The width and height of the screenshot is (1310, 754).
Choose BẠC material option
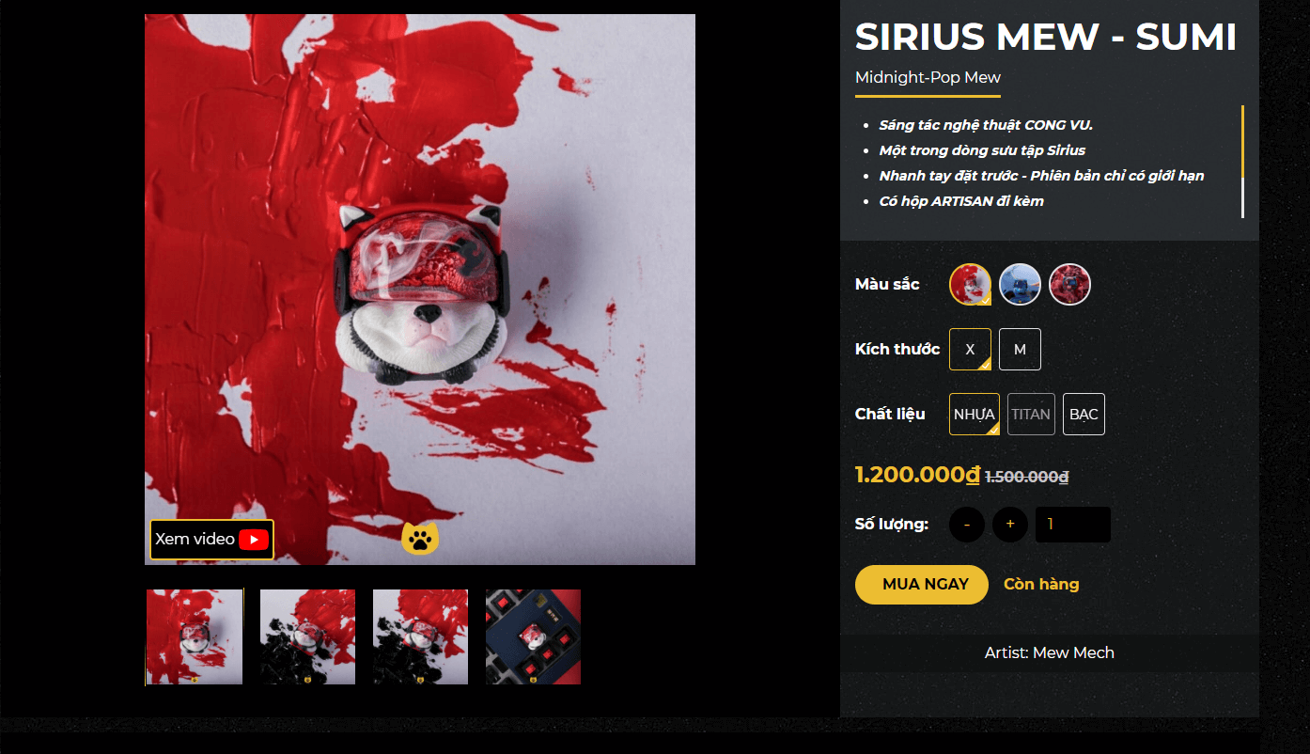point(1084,414)
